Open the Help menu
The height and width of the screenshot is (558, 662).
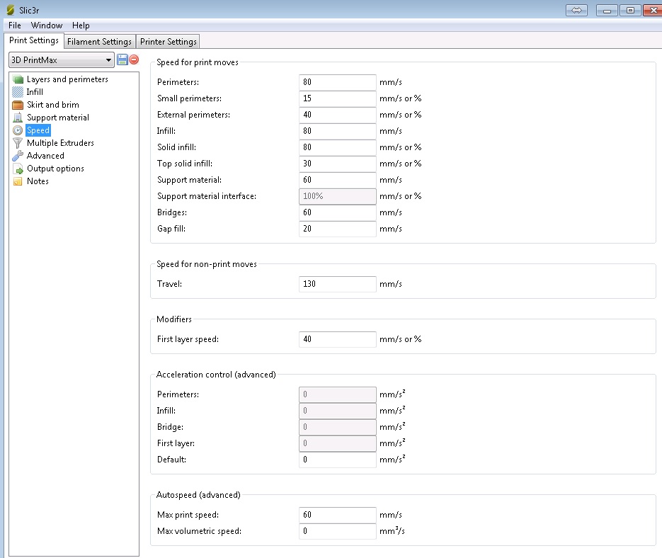(81, 25)
